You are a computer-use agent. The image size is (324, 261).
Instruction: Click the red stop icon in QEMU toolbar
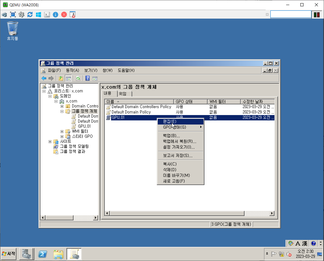pyautogui.click(x=64, y=14)
